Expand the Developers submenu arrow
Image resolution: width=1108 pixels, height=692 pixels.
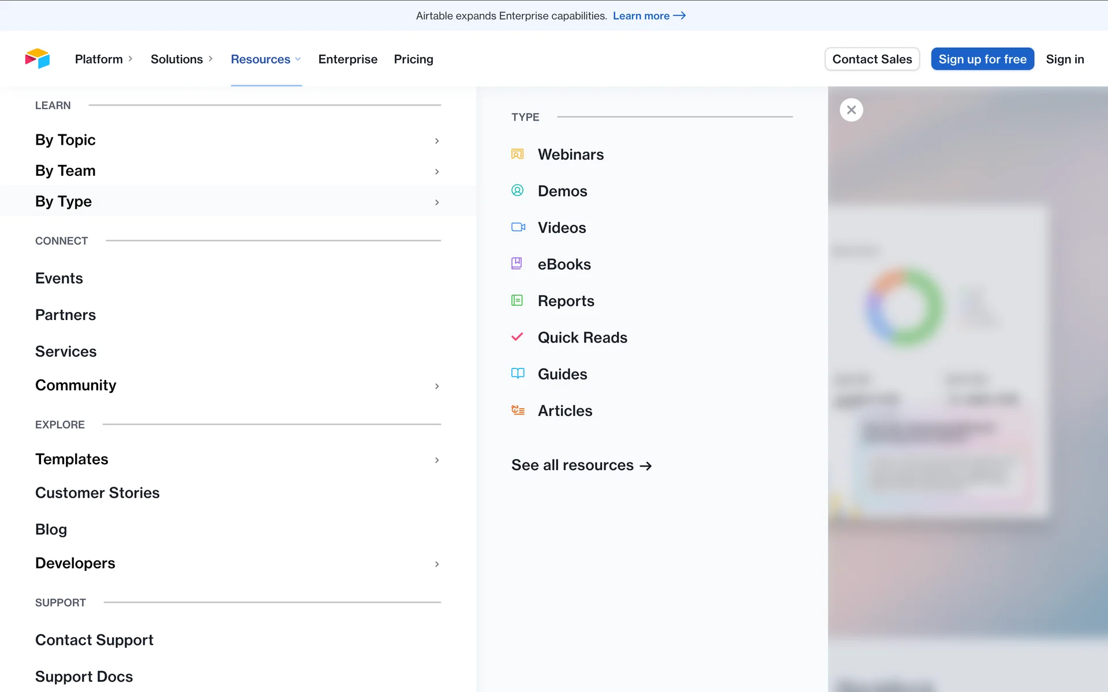point(437,564)
